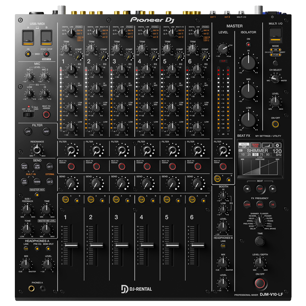Toggle the MIDI START/STOP button
The image size is (306, 306).
[46, 54]
